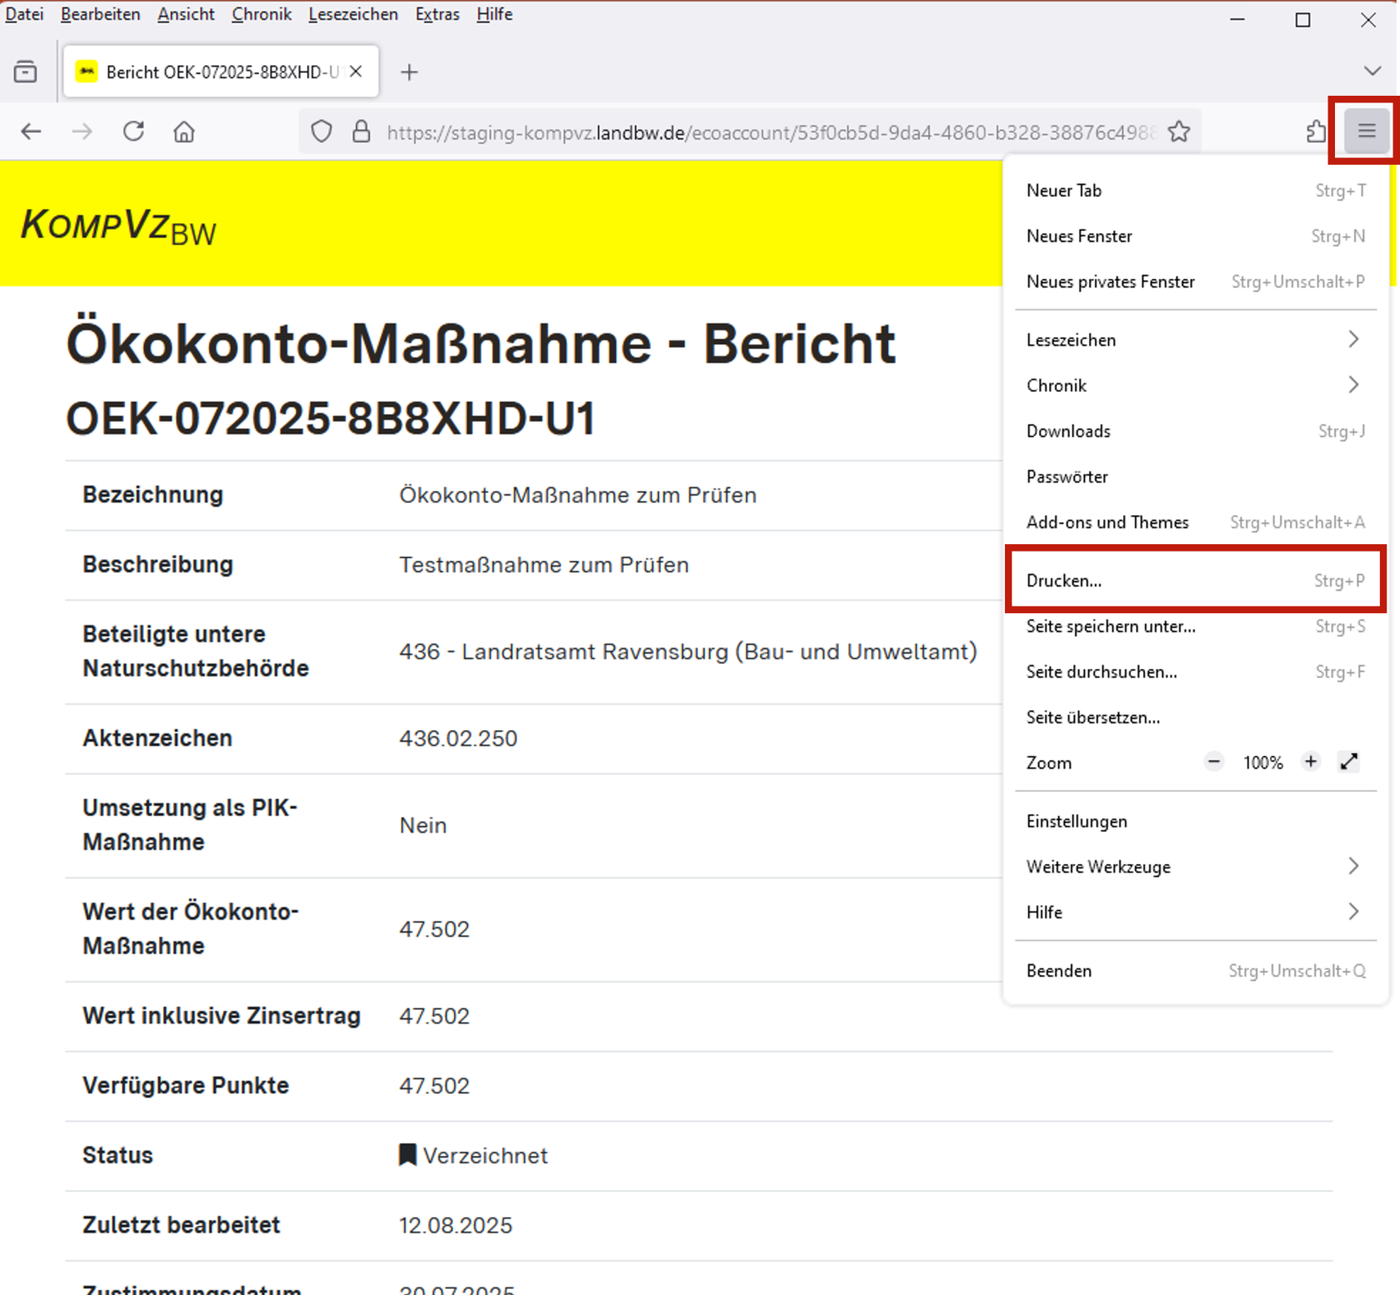Open the all-tabs list chevron
The height and width of the screenshot is (1295, 1400).
[1372, 71]
